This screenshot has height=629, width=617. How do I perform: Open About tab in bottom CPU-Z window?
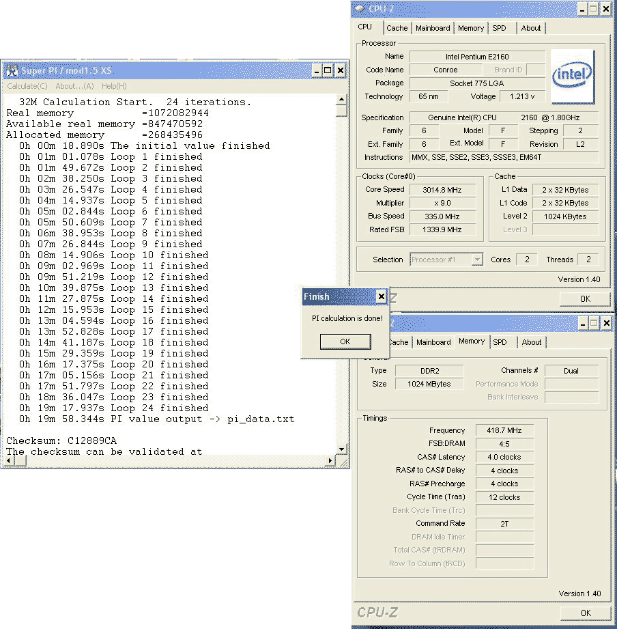pyautogui.click(x=532, y=342)
